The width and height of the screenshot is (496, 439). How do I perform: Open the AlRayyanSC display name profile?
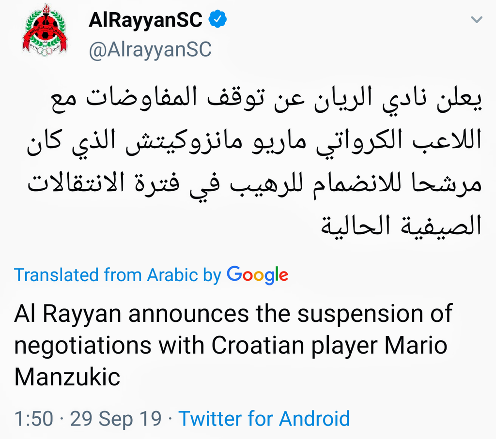(x=146, y=20)
